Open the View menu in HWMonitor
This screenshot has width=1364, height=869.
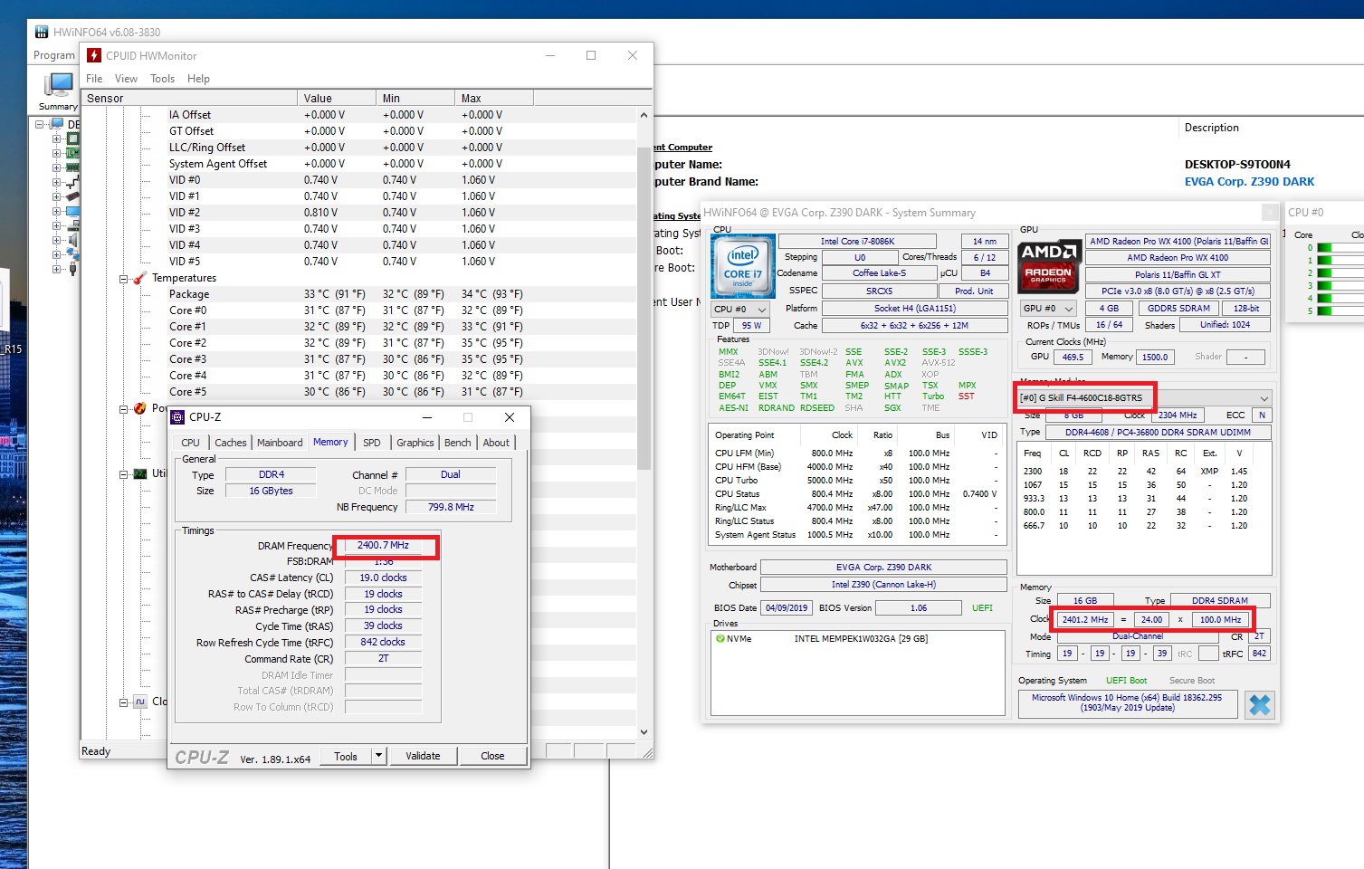click(127, 79)
